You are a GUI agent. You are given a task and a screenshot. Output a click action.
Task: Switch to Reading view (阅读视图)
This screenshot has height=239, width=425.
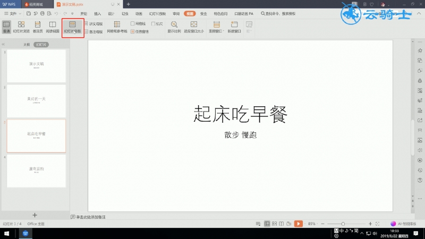pos(53,27)
